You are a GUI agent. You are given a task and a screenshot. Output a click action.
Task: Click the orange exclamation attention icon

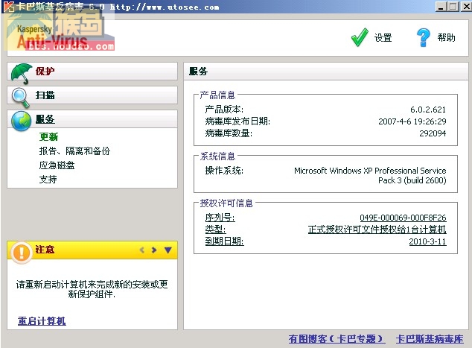(21, 253)
